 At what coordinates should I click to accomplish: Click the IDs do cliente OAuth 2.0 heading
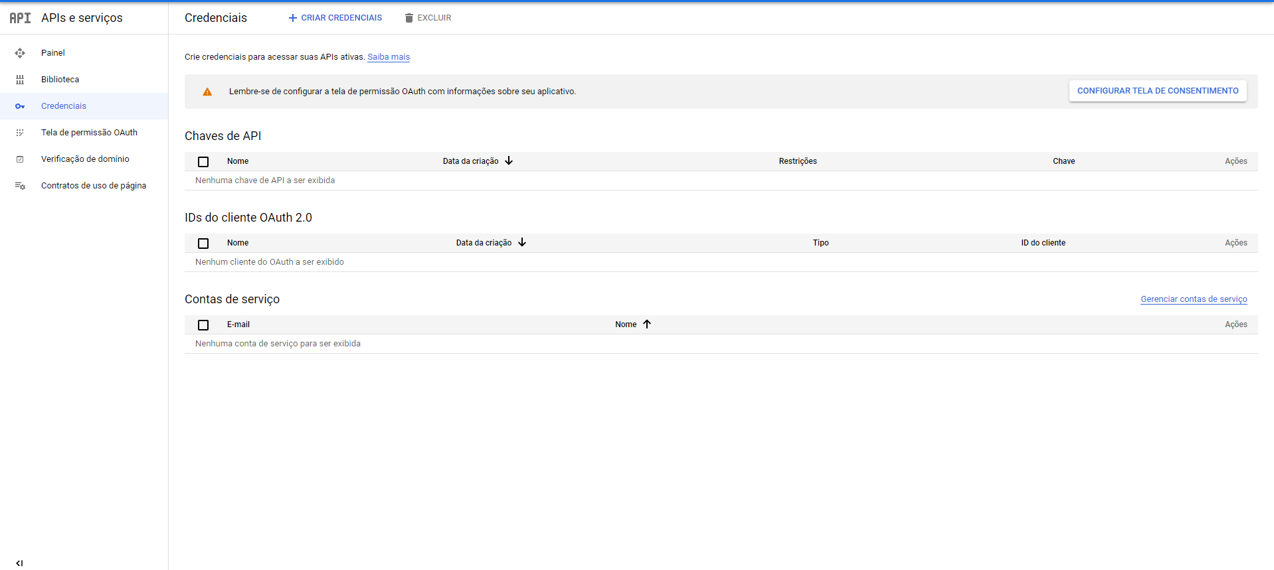pyautogui.click(x=248, y=218)
